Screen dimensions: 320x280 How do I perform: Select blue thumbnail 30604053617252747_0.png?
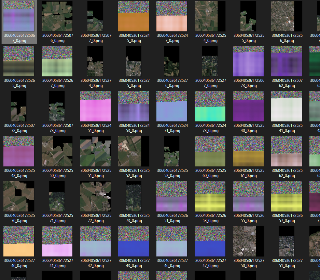coord(210,241)
